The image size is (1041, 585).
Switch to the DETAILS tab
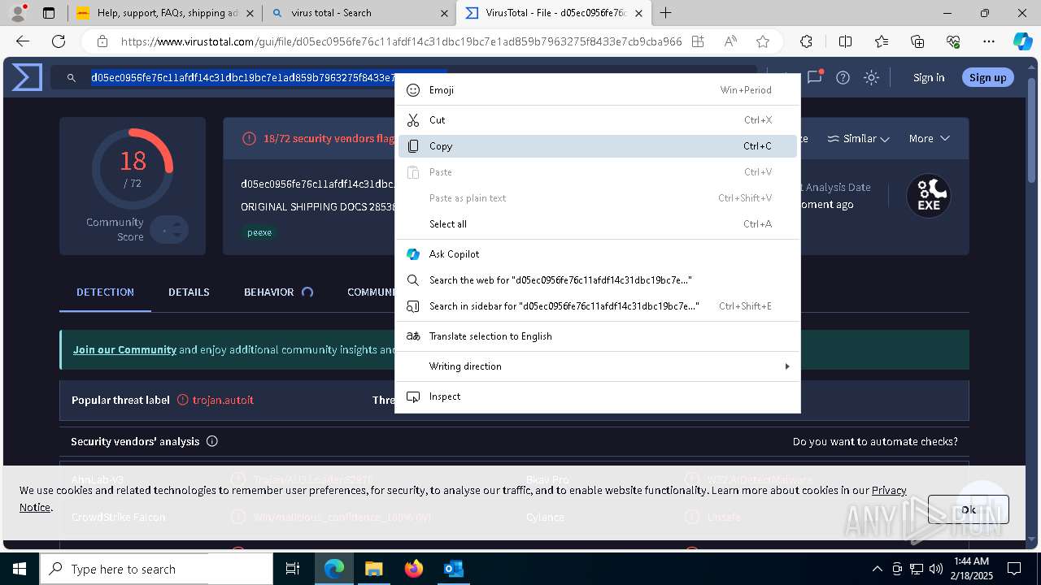[x=189, y=292]
